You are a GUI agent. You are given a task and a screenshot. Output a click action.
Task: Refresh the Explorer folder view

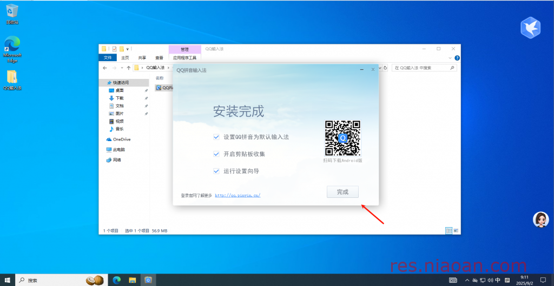coord(385,68)
